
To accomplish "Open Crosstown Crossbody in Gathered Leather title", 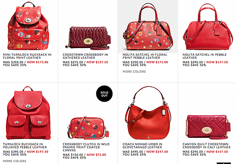I will pyautogui.click(x=85, y=56).
